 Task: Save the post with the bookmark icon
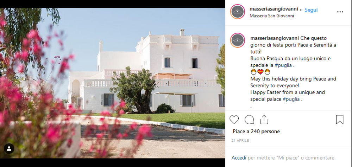(x=340, y=120)
